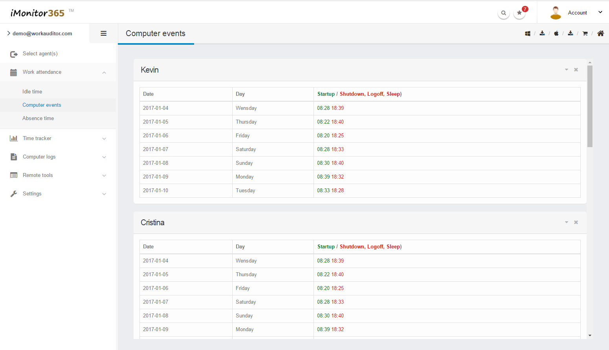Toggle sidebar with the hamburger button
The height and width of the screenshot is (350, 609).
pos(104,33)
